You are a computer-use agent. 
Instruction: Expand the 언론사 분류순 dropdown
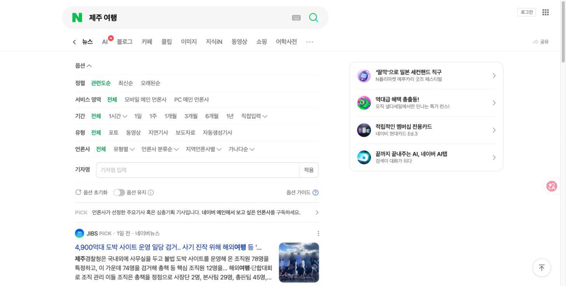[x=160, y=149]
